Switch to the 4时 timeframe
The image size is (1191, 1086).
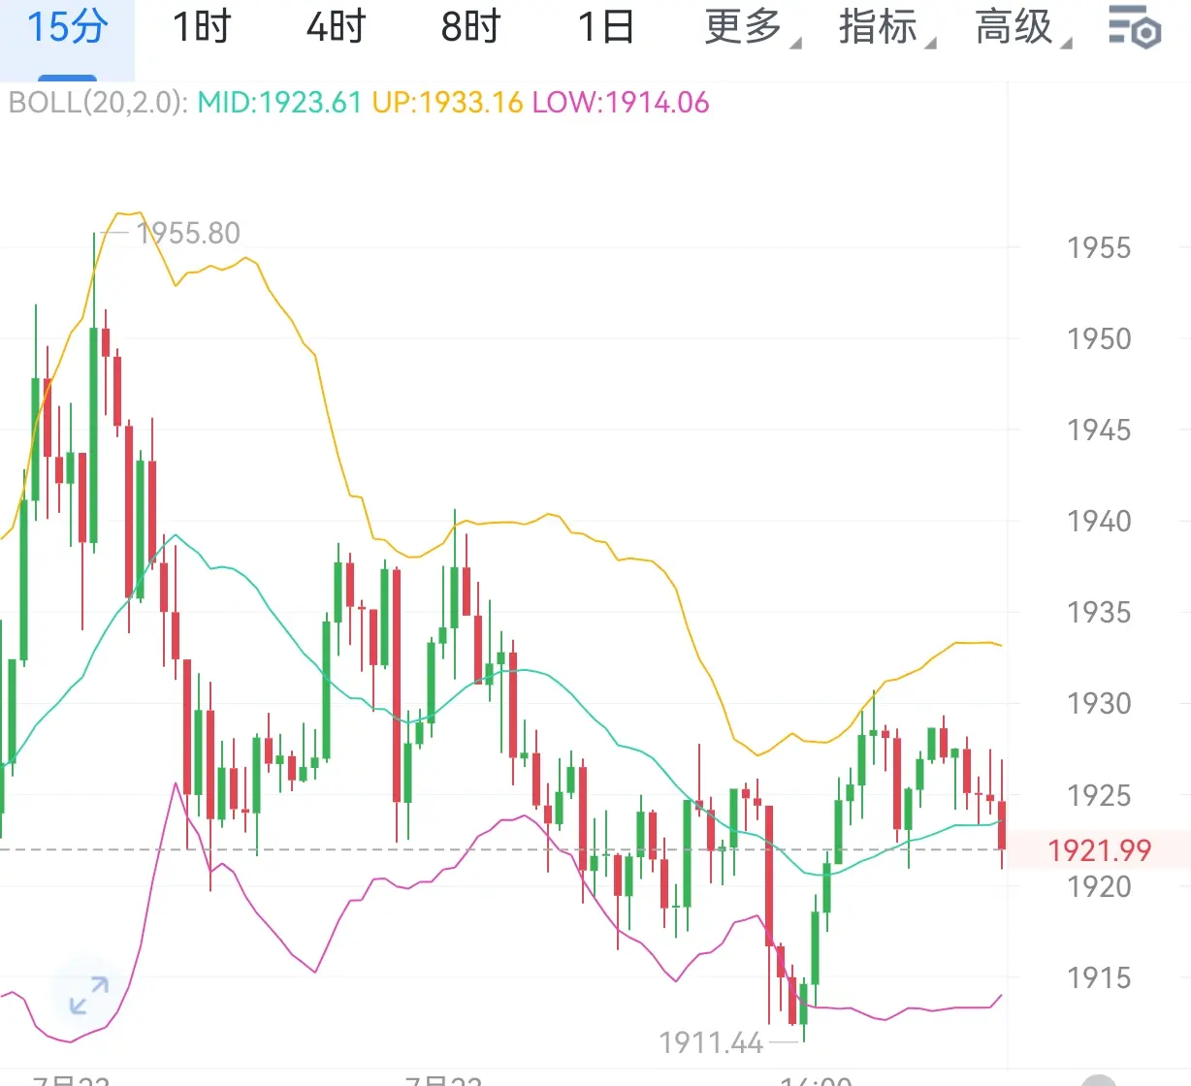(x=336, y=27)
